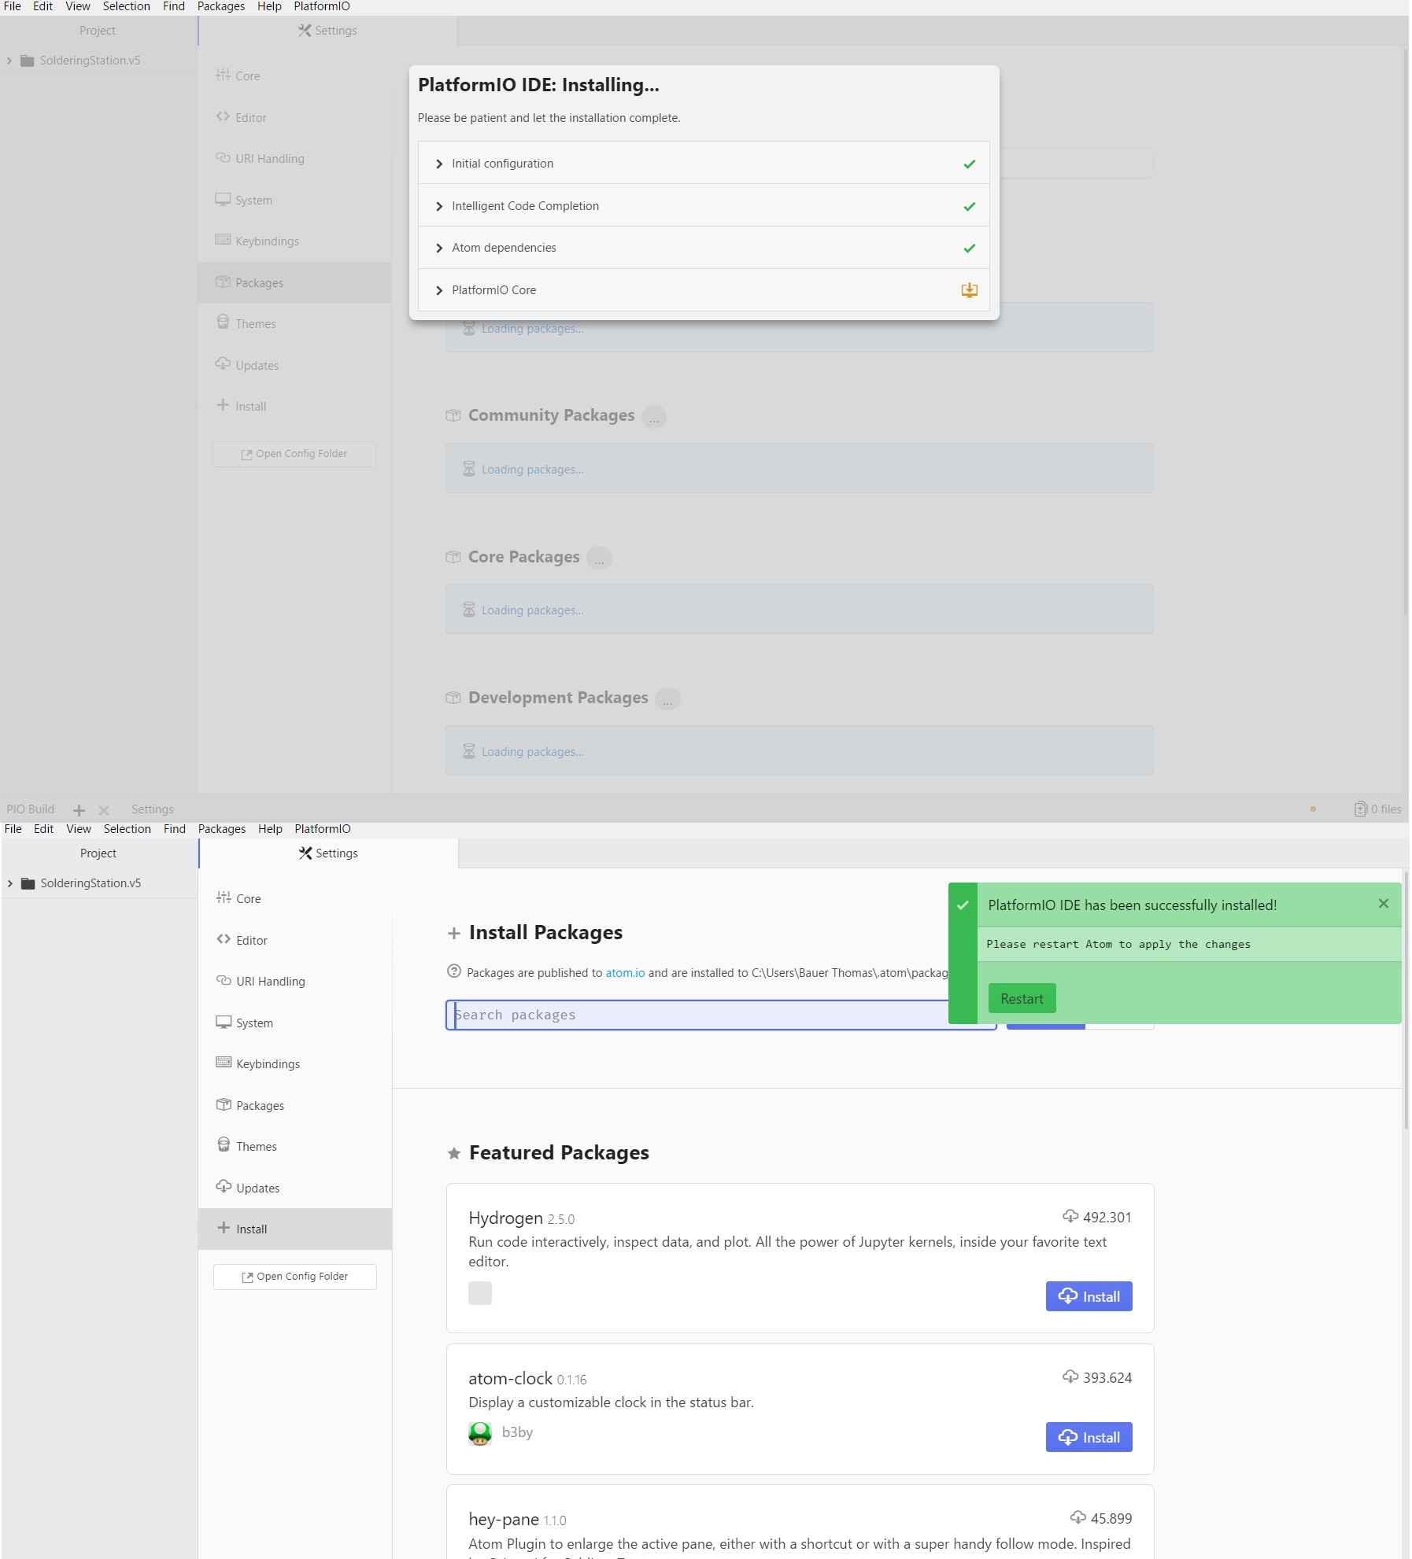The width and height of the screenshot is (1412, 1559).
Task: Open URI Handling in lower window sidebar
Action: tap(295, 981)
